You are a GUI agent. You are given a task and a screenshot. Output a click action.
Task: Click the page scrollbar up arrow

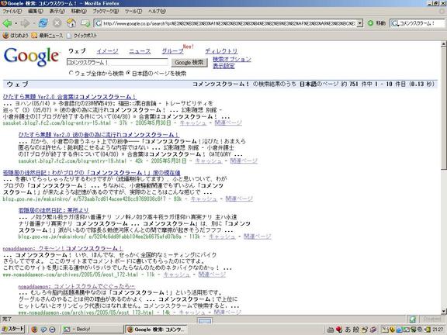click(444, 44)
